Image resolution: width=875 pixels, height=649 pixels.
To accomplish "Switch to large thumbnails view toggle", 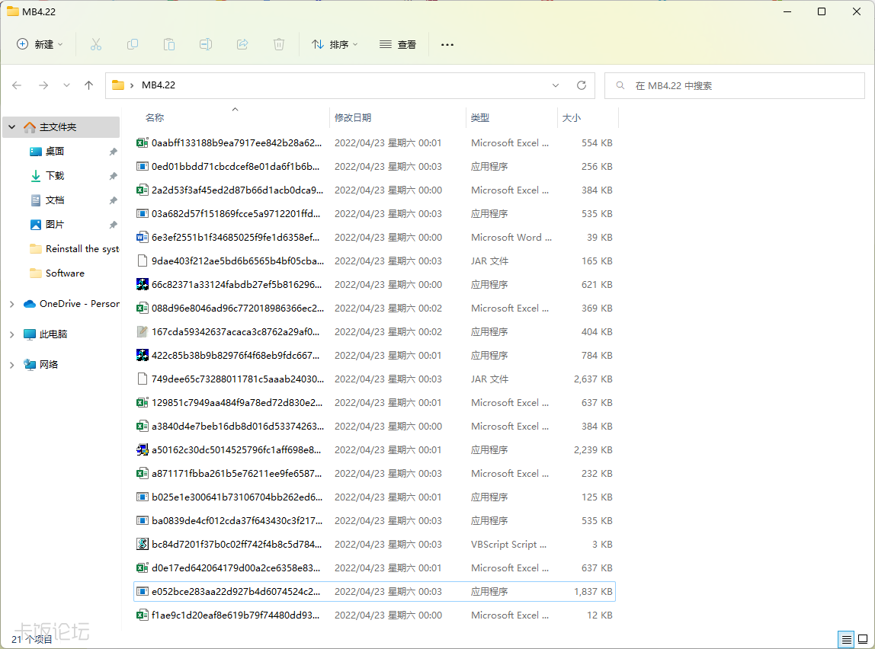I will 863,639.
